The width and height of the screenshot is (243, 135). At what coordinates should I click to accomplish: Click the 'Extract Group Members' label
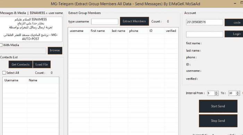click(x=85, y=13)
